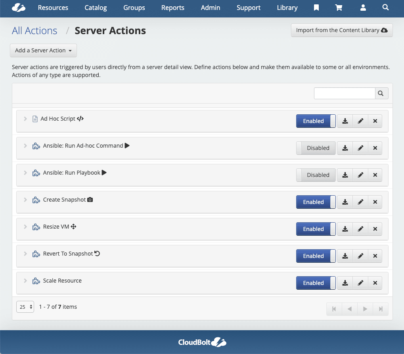
Task: Expand the Ansible: Run Playbook row
Action: (x=25, y=173)
